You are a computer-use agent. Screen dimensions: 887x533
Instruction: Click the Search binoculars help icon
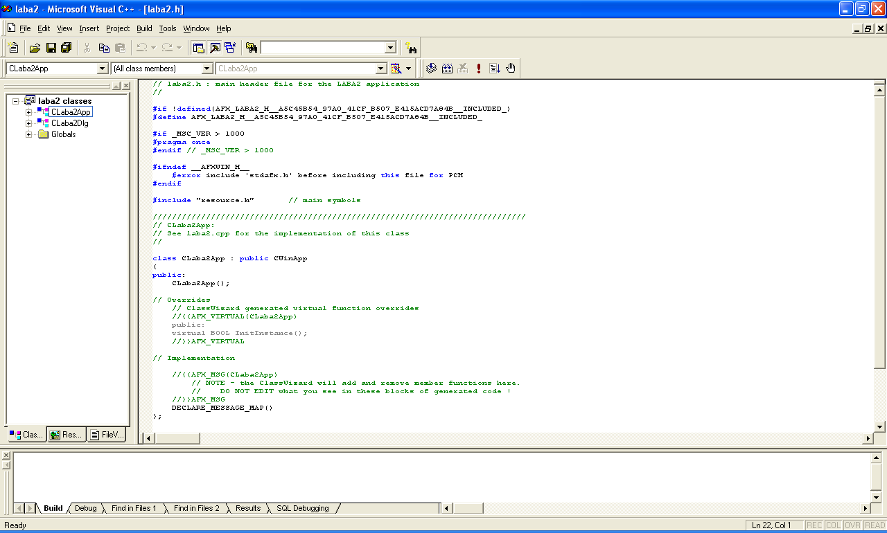coord(412,48)
